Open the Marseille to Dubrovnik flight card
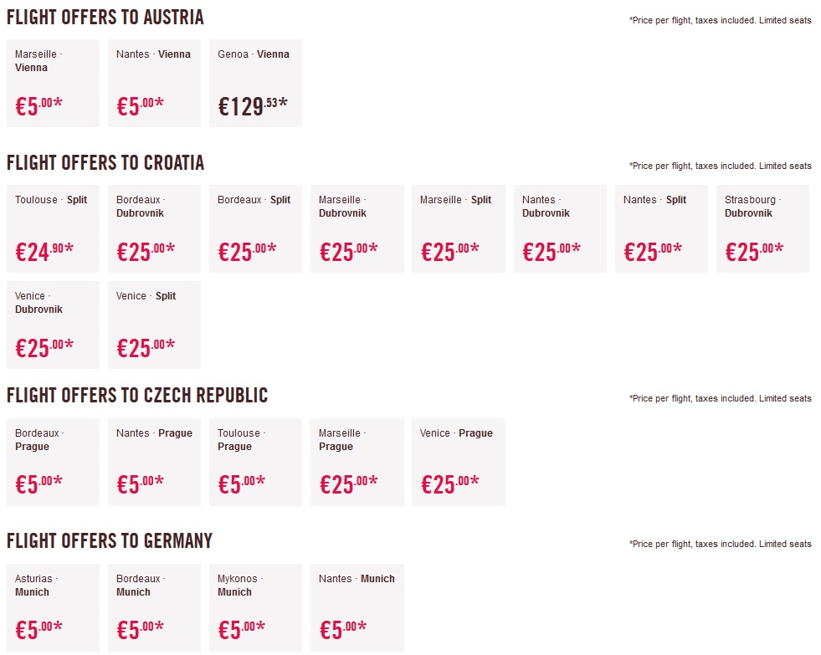Image resolution: width=821 pixels, height=655 pixels. point(357,228)
